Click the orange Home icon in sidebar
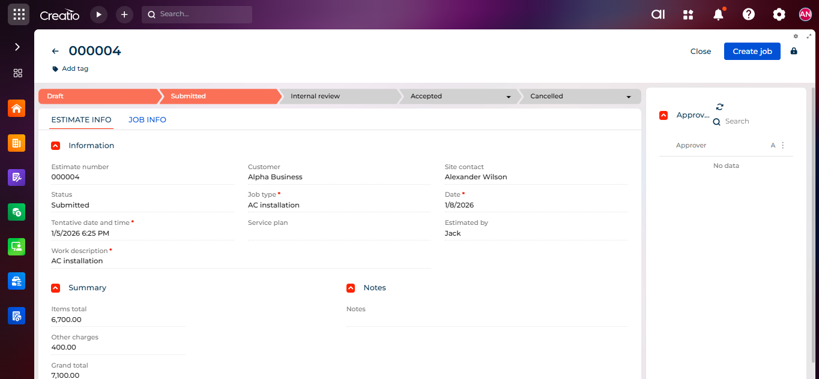 tap(17, 109)
